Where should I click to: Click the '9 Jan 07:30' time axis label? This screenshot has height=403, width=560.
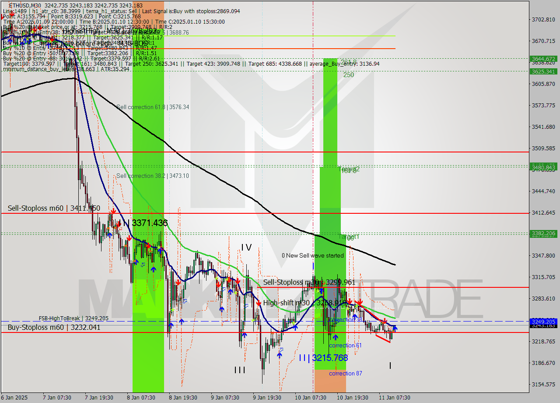225,397
